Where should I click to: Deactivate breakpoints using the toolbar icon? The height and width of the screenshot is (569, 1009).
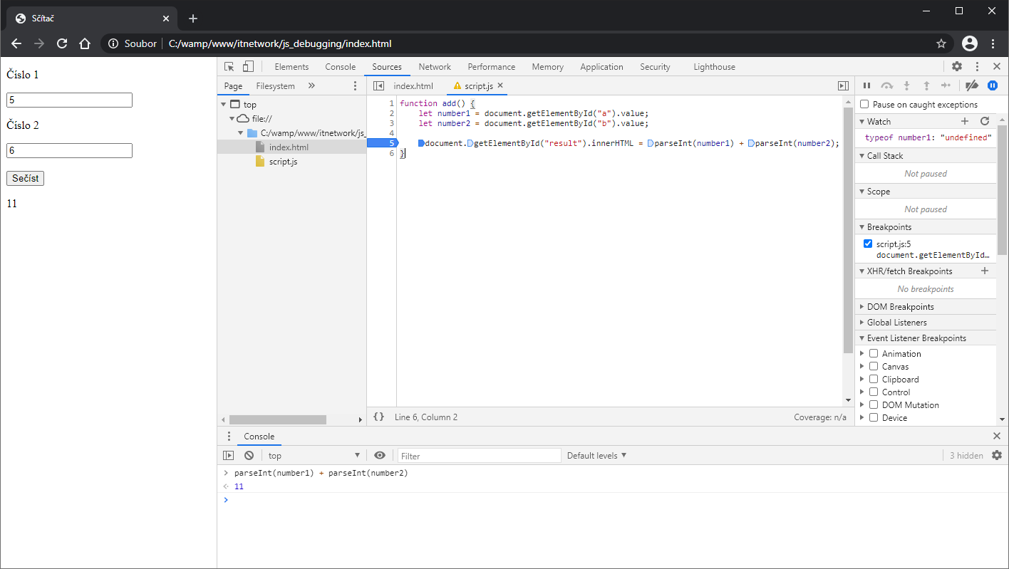coord(972,85)
